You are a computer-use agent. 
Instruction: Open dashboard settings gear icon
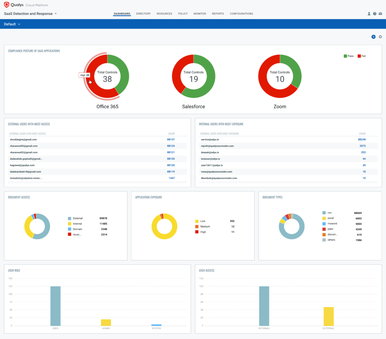[x=380, y=37]
